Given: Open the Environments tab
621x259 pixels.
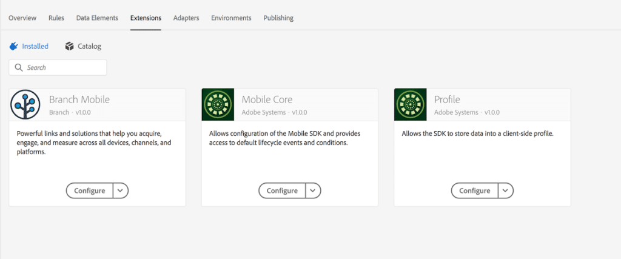Looking at the screenshot, I should 231,18.
